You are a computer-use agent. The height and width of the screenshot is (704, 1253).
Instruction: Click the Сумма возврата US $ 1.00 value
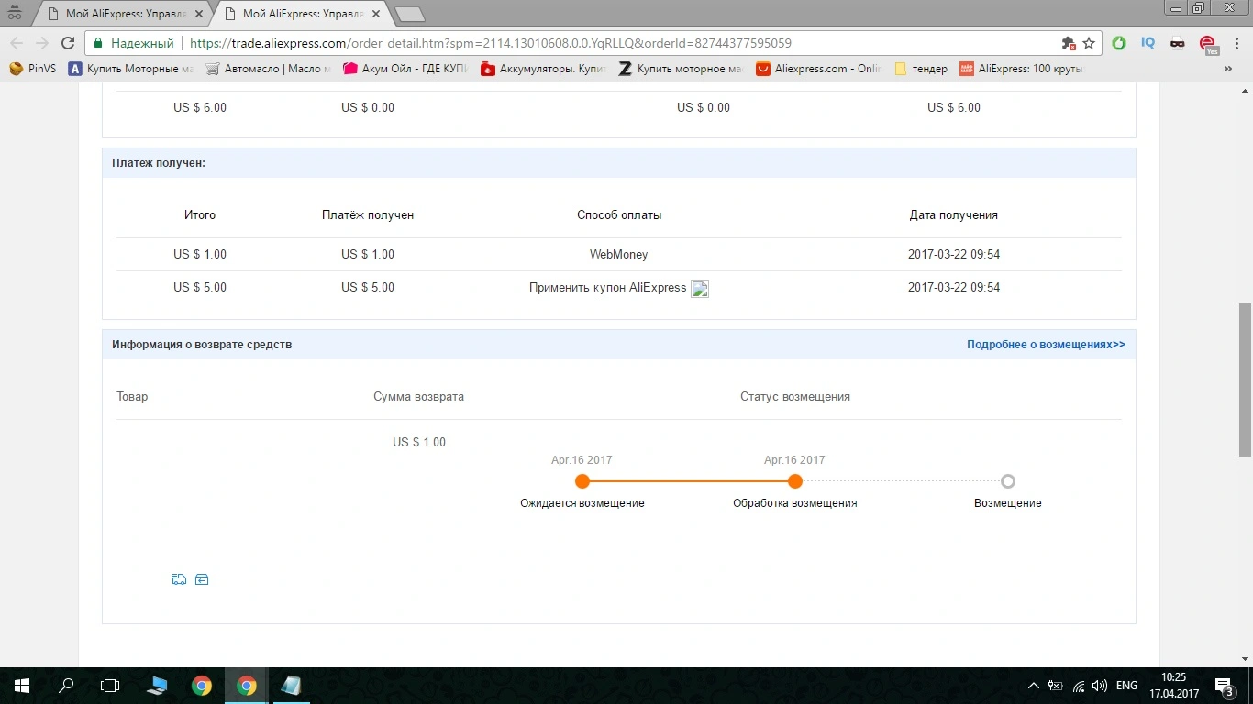[x=419, y=443]
